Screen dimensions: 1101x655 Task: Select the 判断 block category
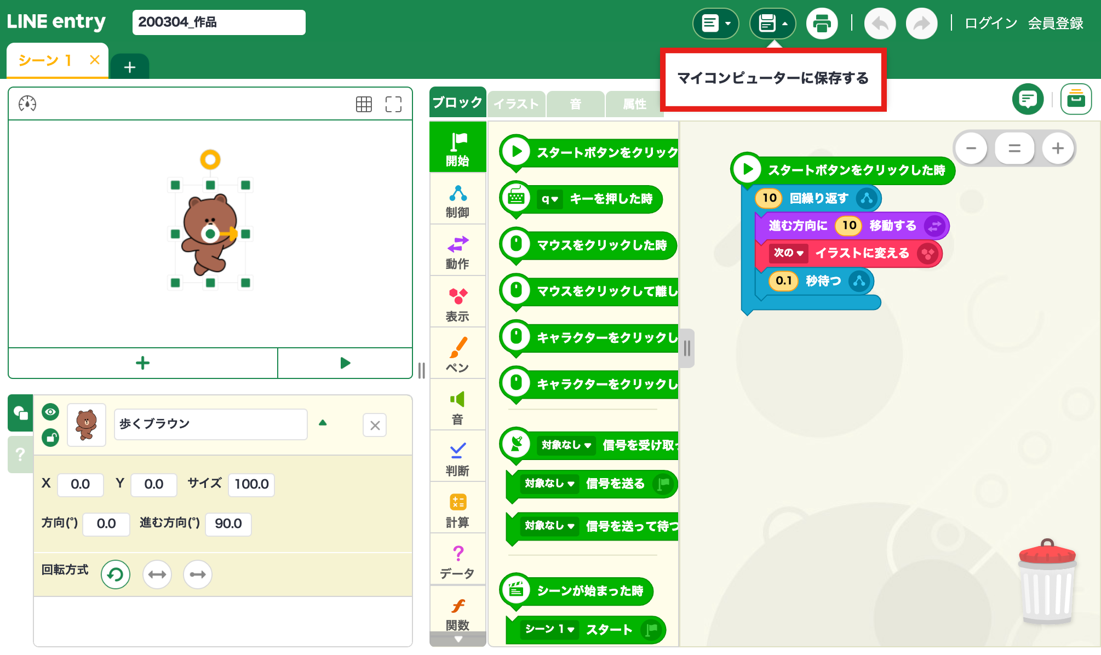coord(457,457)
